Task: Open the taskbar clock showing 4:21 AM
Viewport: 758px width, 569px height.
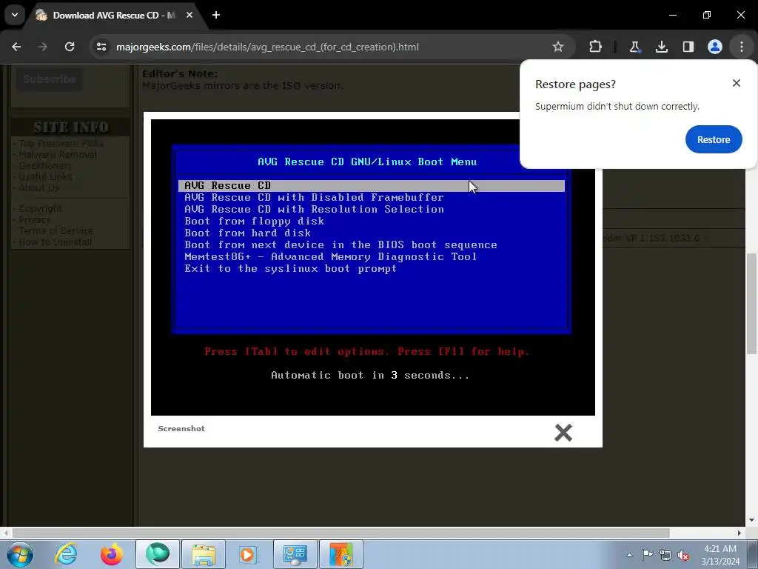Action: (720, 555)
